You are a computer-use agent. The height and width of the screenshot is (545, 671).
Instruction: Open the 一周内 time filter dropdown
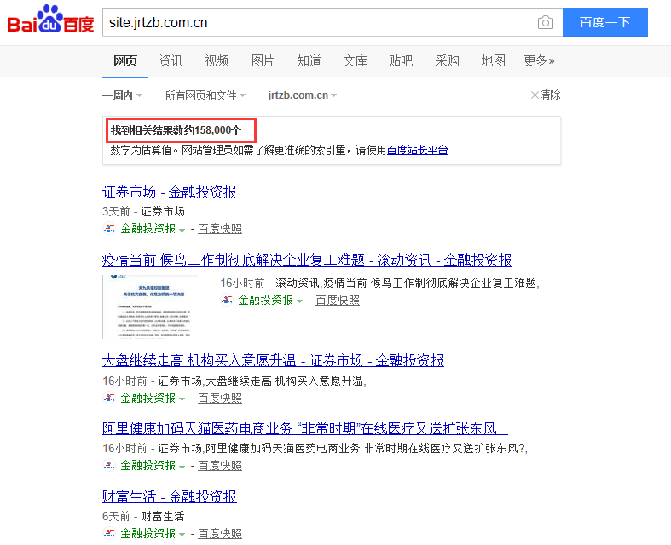[x=123, y=95]
